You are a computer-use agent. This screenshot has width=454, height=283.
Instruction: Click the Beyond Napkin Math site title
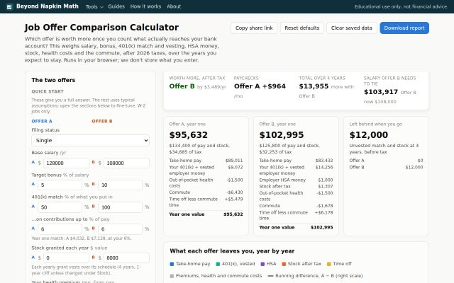pos(48,6)
